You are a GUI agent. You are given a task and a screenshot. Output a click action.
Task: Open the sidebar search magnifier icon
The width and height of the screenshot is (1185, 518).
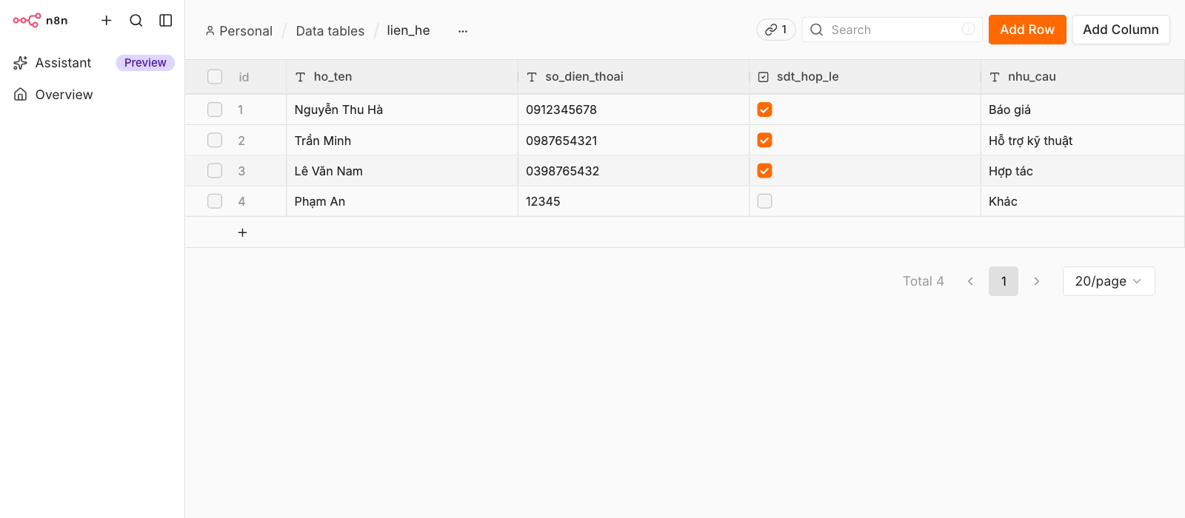tap(136, 21)
